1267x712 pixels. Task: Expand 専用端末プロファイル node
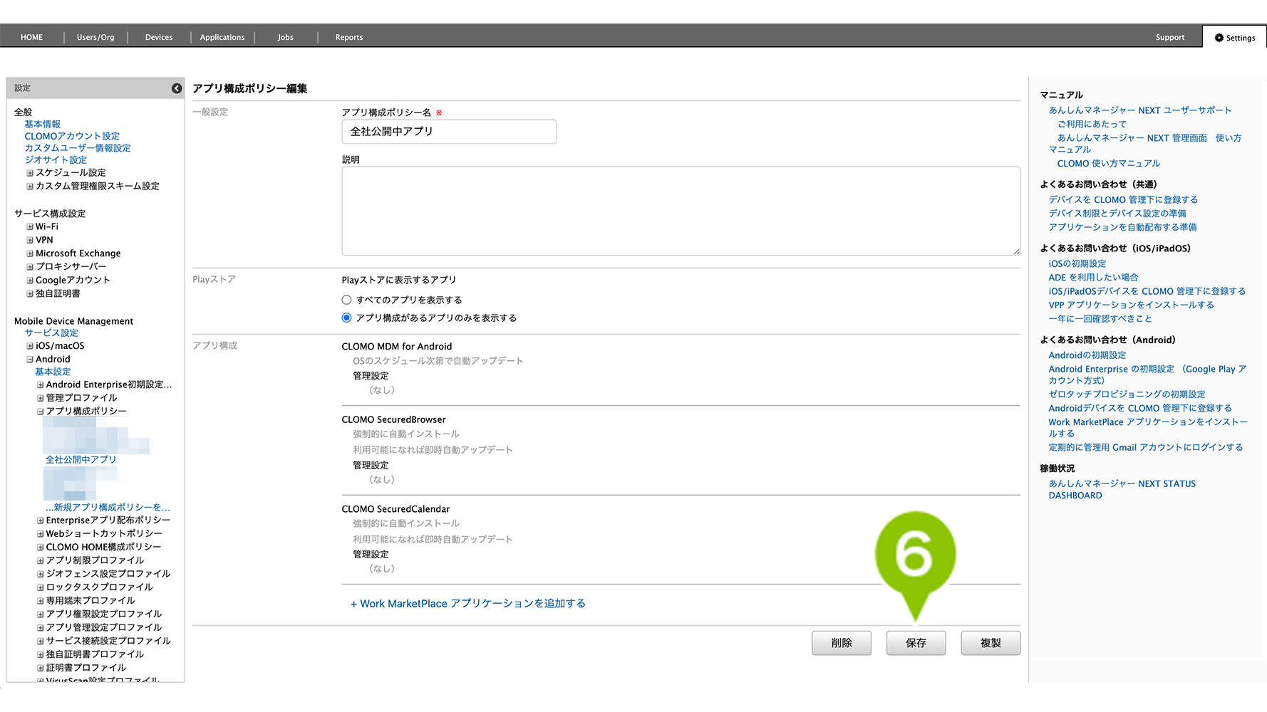click(x=41, y=601)
